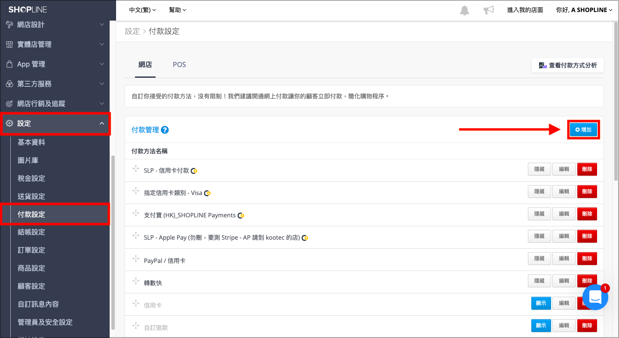Click the help question mark beside 付款管理
Image resolution: width=619 pixels, height=338 pixels.
point(165,130)
